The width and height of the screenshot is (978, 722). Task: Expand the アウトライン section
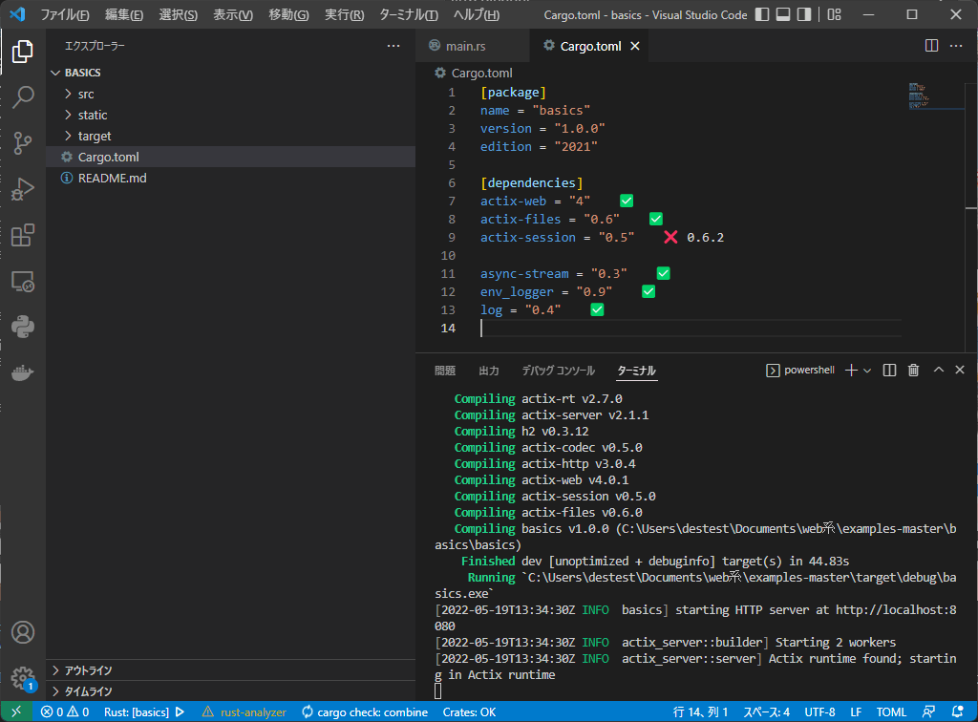click(231, 670)
